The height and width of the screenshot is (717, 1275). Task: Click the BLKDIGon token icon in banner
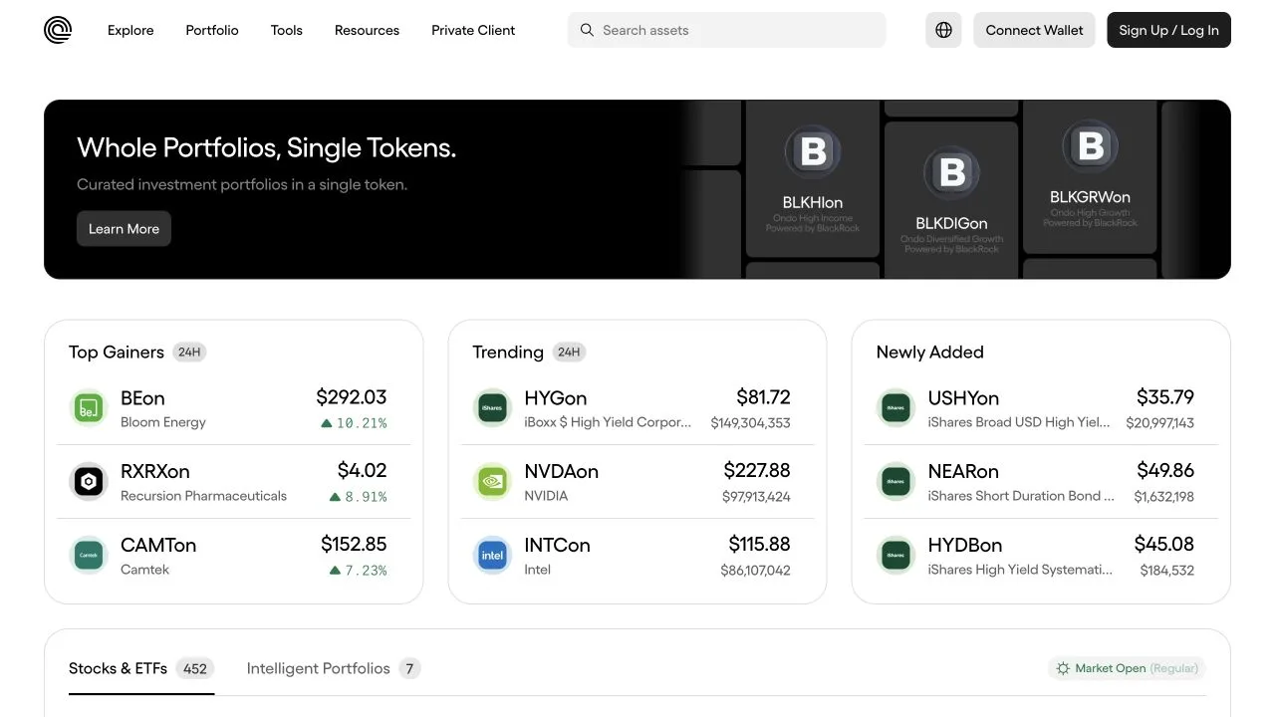(951, 172)
